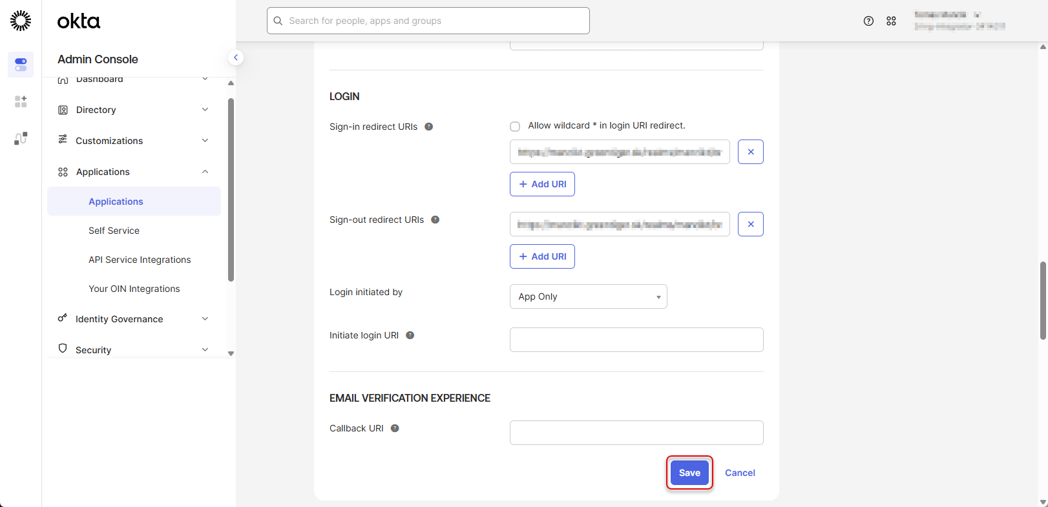Save the application settings

tap(689, 473)
